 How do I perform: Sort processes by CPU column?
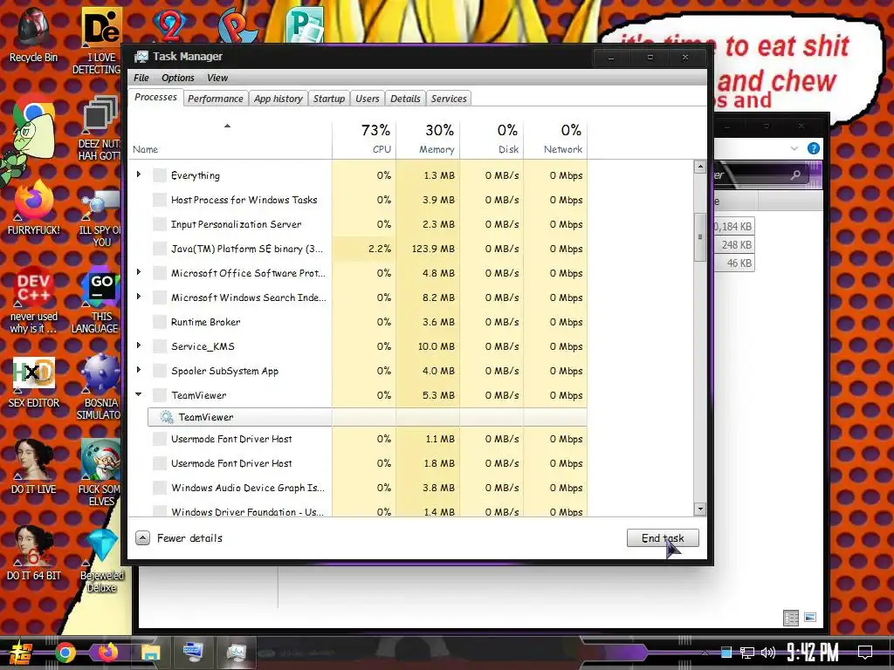coord(364,139)
